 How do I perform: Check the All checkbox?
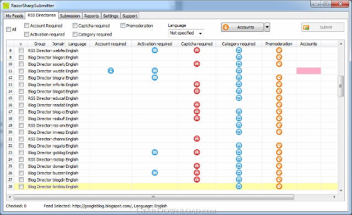(x=9, y=29)
